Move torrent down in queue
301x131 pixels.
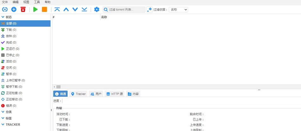point(75,10)
